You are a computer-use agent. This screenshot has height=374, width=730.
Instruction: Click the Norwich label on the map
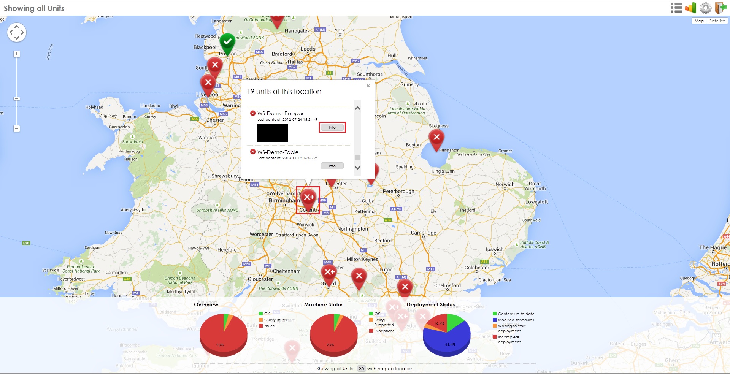click(505, 184)
